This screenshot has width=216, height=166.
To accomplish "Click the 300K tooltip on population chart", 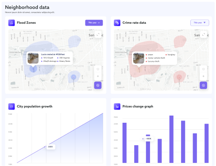I will (50, 147).
